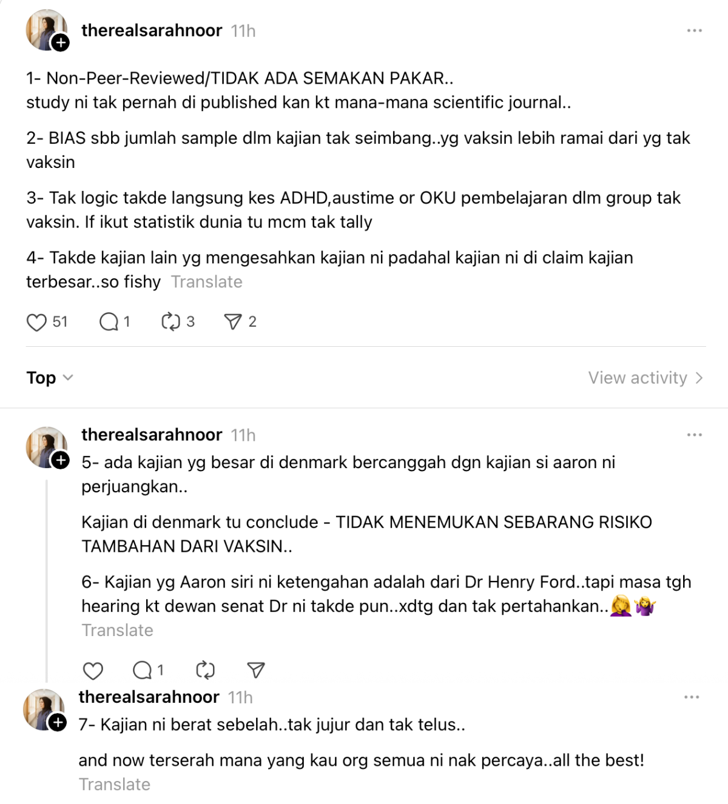Reply to the Denmark study comment
The image size is (728, 804).
[x=143, y=671]
